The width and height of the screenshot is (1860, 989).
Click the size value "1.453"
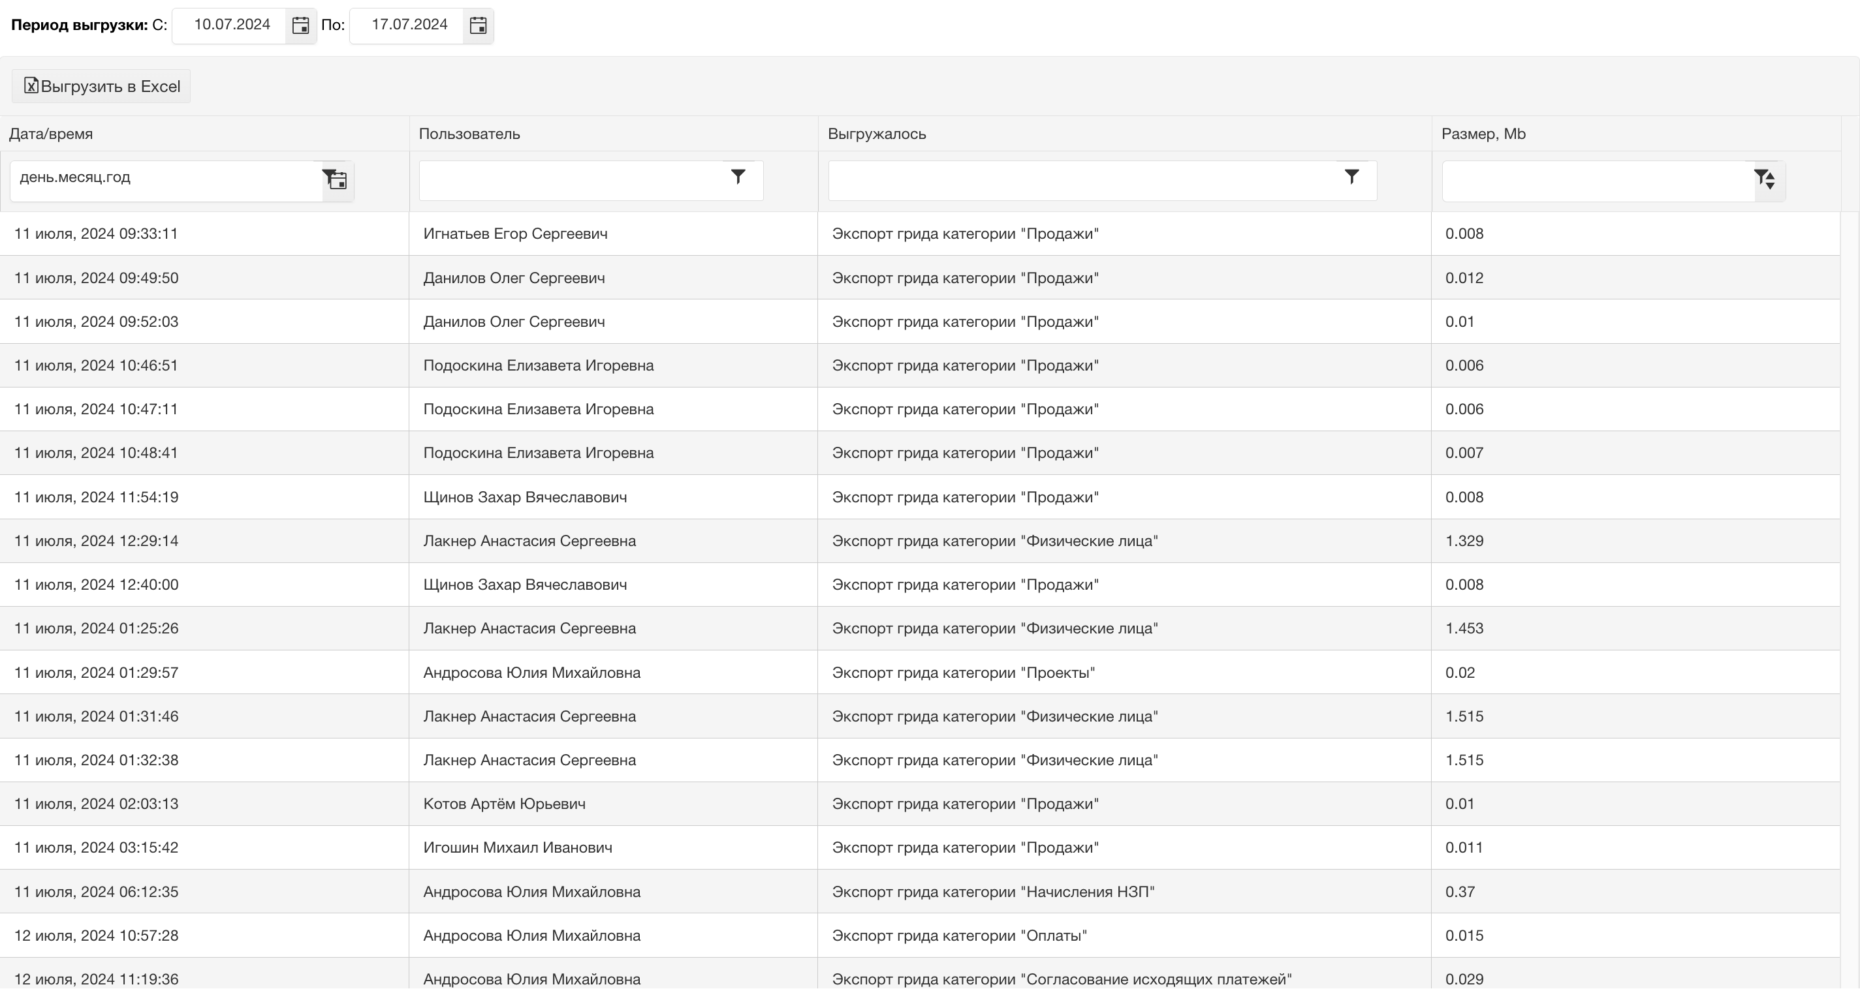point(1464,628)
